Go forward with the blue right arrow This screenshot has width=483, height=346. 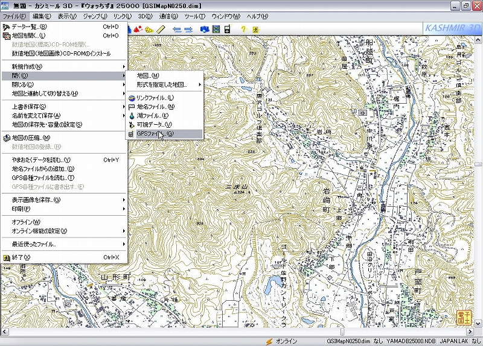point(188,30)
